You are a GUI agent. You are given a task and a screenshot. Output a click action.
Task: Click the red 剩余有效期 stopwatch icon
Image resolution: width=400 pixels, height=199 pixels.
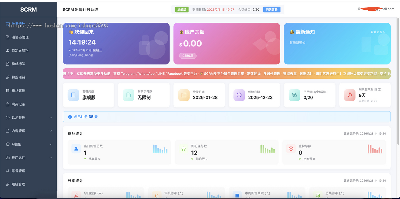[x=350, y=95]
